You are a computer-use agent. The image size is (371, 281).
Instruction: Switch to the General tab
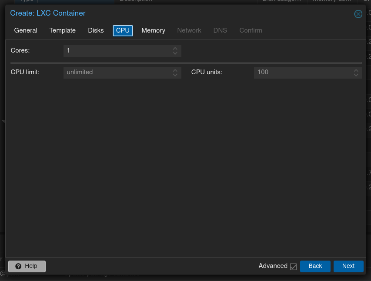[x=26, y=30]
